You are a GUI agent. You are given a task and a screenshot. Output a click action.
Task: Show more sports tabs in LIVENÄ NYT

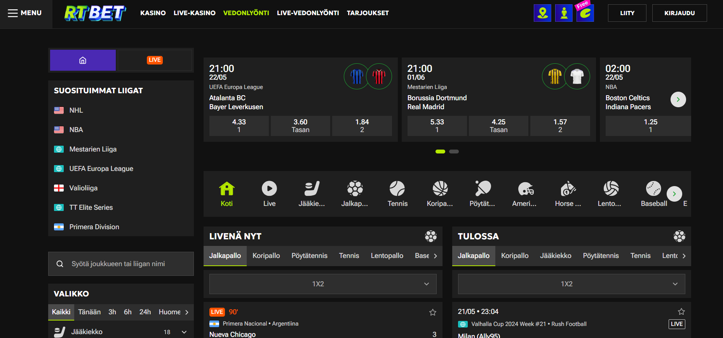click(x=436, y=256)
